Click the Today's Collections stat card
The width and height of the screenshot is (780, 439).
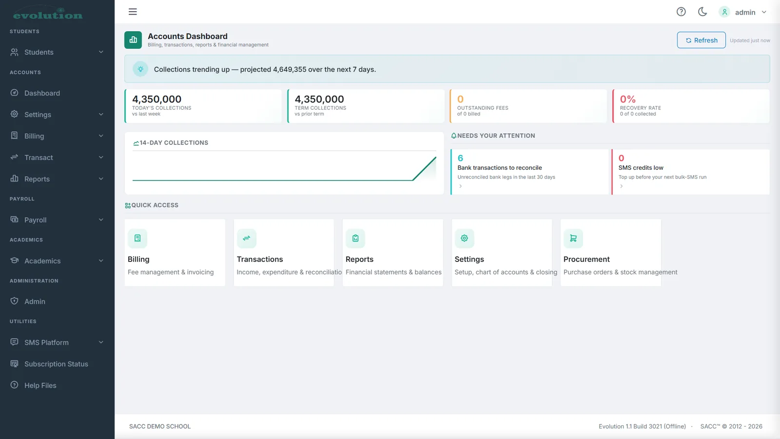pyautogui.click(x=203, y=106)
